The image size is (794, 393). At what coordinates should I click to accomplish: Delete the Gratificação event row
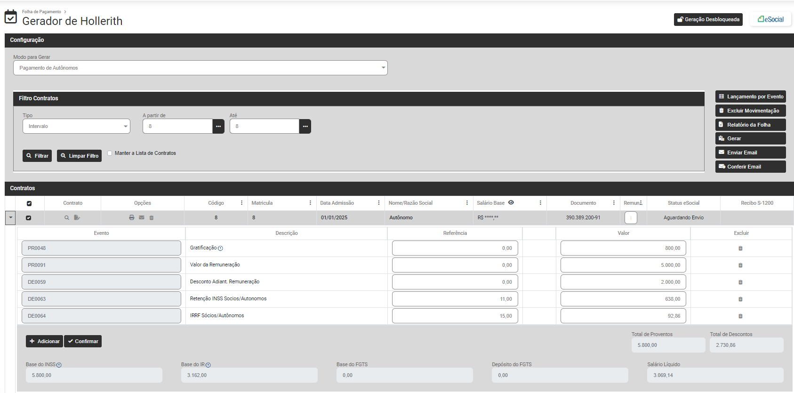[740, 249]
